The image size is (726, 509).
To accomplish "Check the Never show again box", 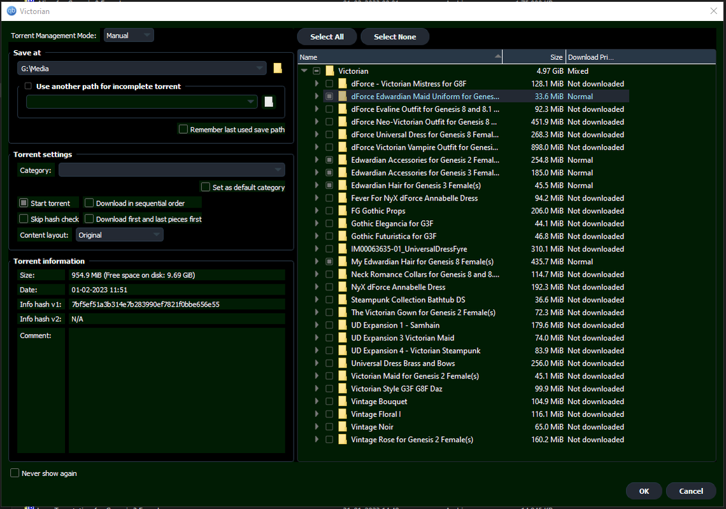I will [15, 473].
